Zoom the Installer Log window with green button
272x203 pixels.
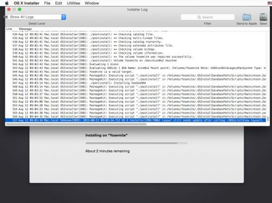[20, 9]
